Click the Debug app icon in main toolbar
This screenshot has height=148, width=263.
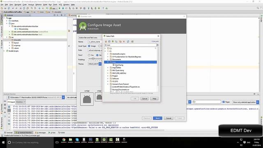pyautogui.click(x=63, y=8)
